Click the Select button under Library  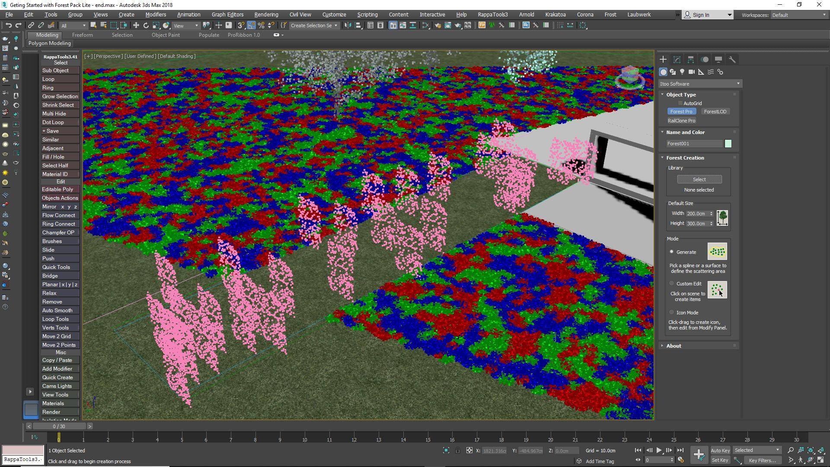coord(698,179)
